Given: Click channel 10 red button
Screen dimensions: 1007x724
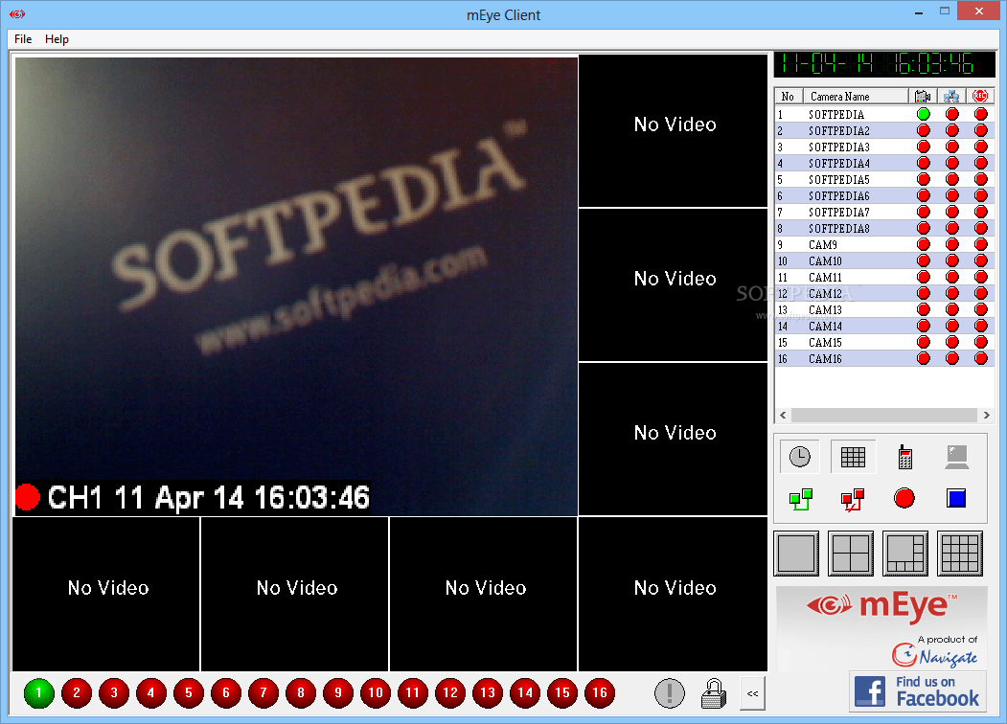Looking at the screenshot, I should coord(375,693).
